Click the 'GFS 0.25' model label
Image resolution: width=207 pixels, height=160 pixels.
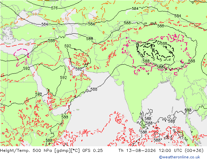(x=92, y=150)
